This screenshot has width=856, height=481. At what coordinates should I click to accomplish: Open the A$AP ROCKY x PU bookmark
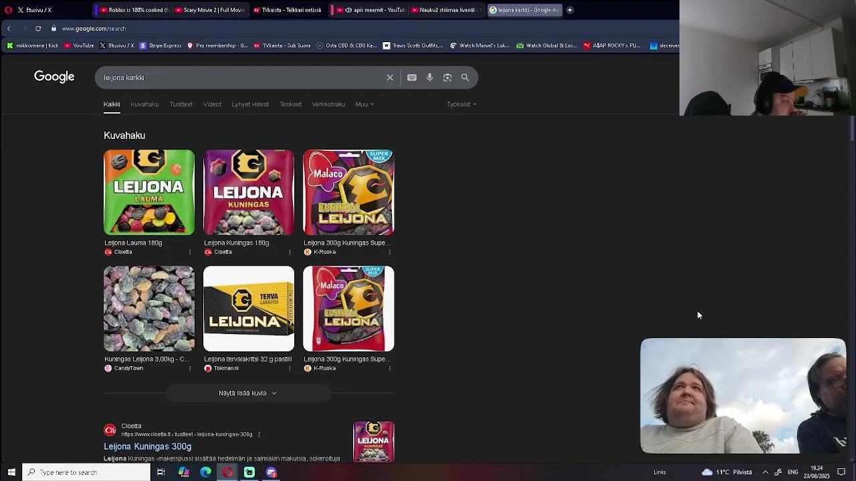[x=611, y=45]
